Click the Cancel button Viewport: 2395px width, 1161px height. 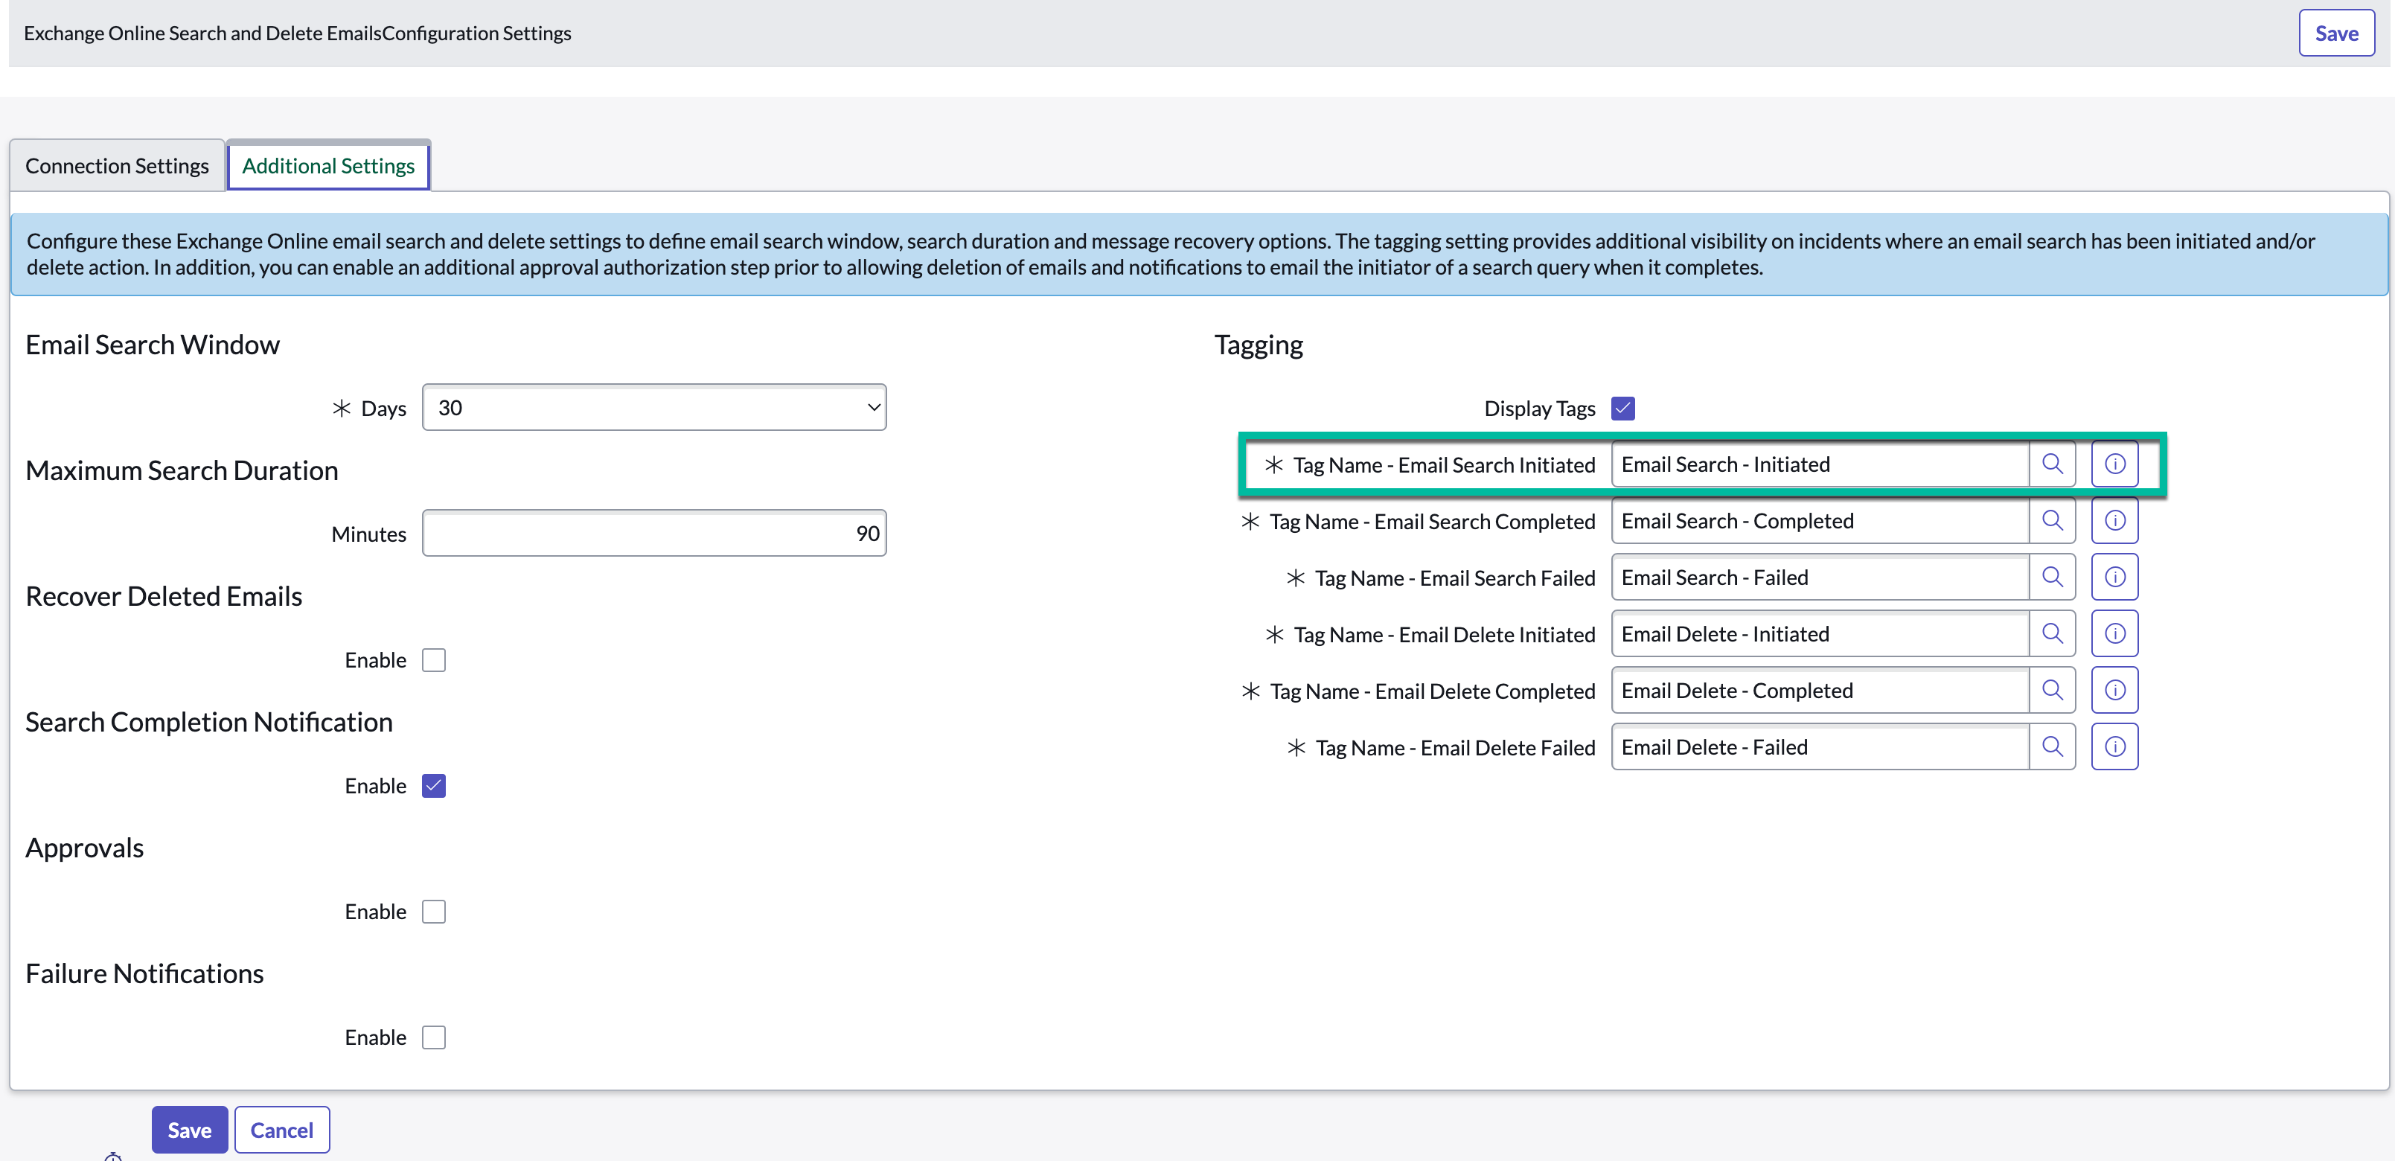(x=282, y=1130)
